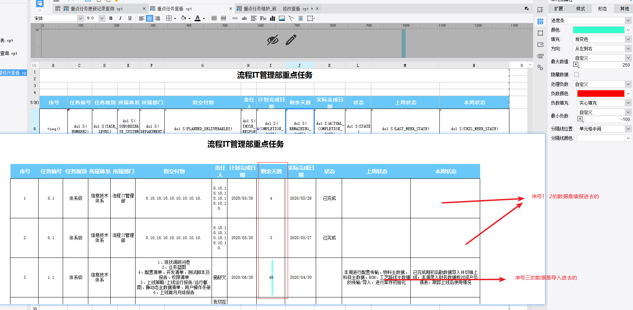Expand the 填充 渐变色 dropdown
Image resolution: width=633 pixels, height=310 pixels.
(628, 39)
